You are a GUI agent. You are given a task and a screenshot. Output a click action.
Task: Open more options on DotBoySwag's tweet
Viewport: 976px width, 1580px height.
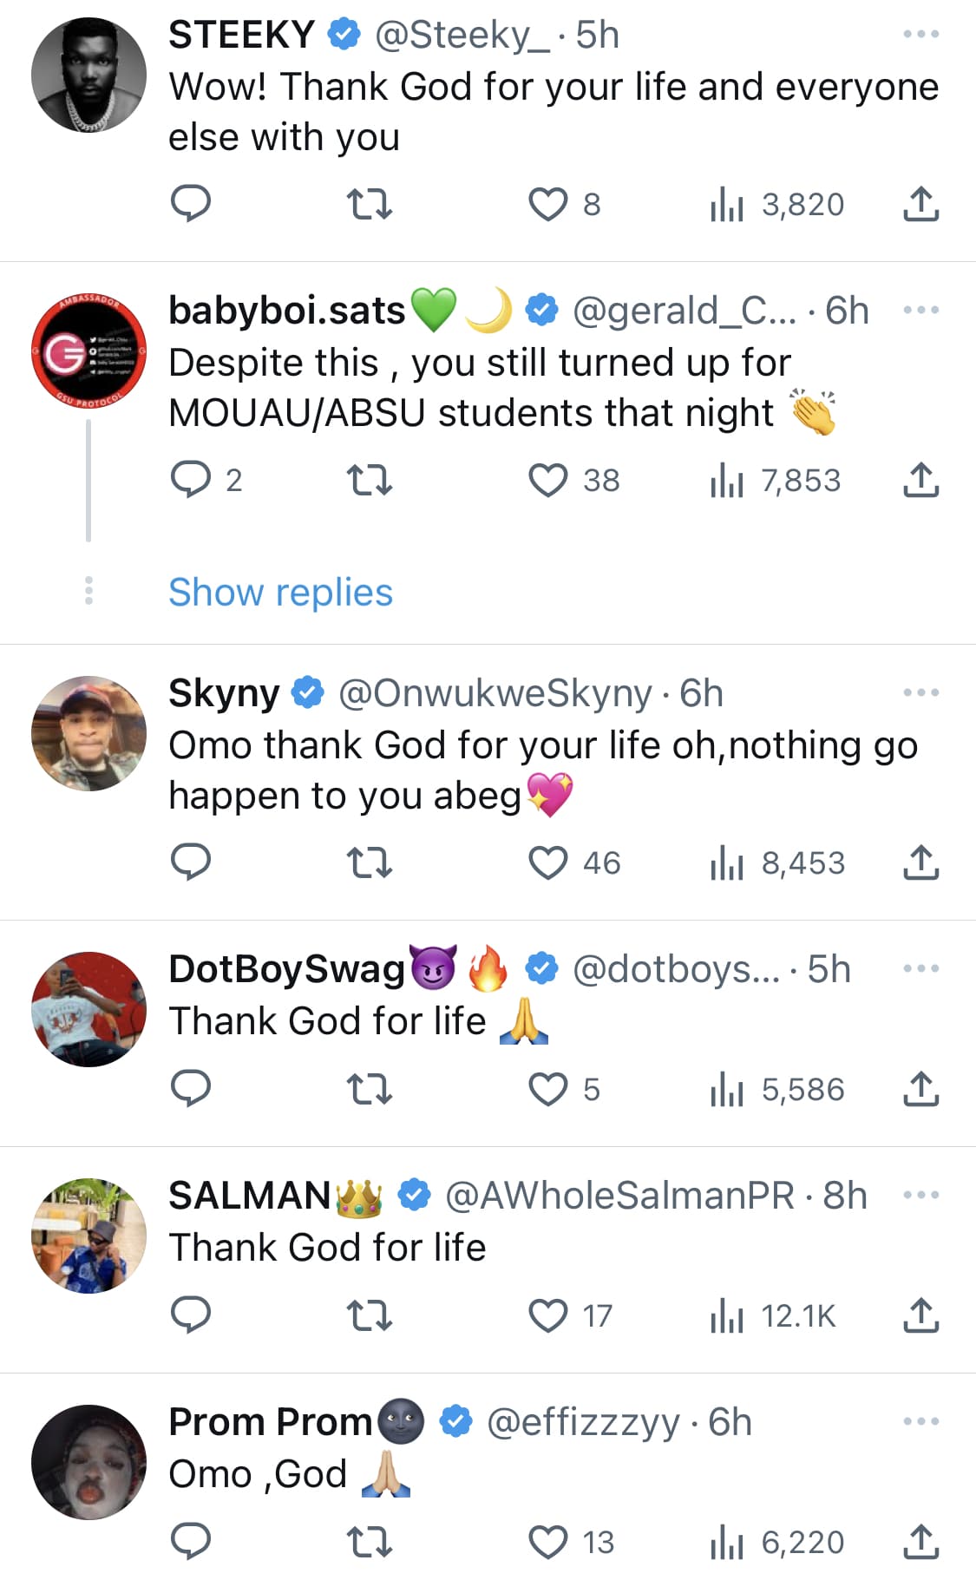pyautogui.click(x=920, y=968)
